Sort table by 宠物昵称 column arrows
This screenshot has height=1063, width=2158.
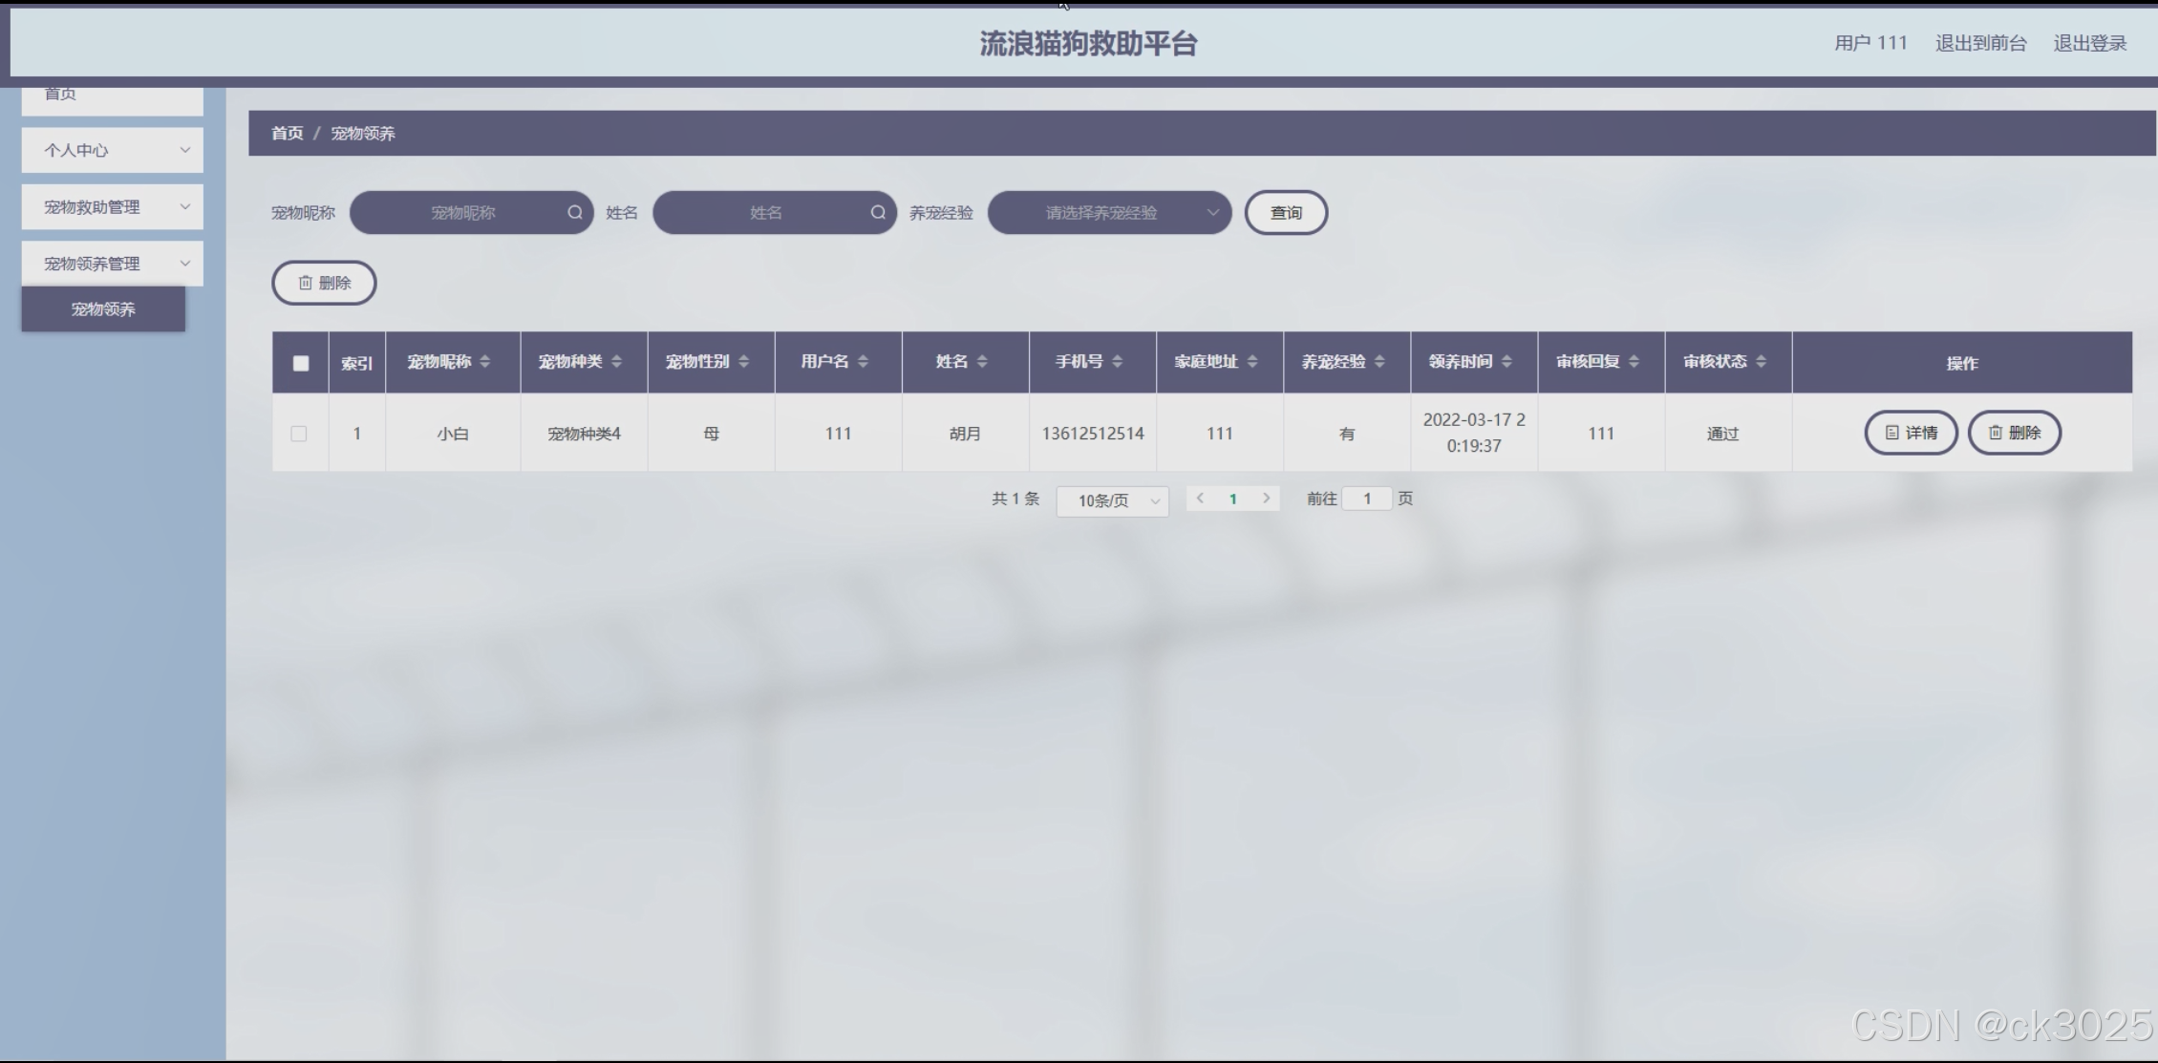[x=485, y=361]
